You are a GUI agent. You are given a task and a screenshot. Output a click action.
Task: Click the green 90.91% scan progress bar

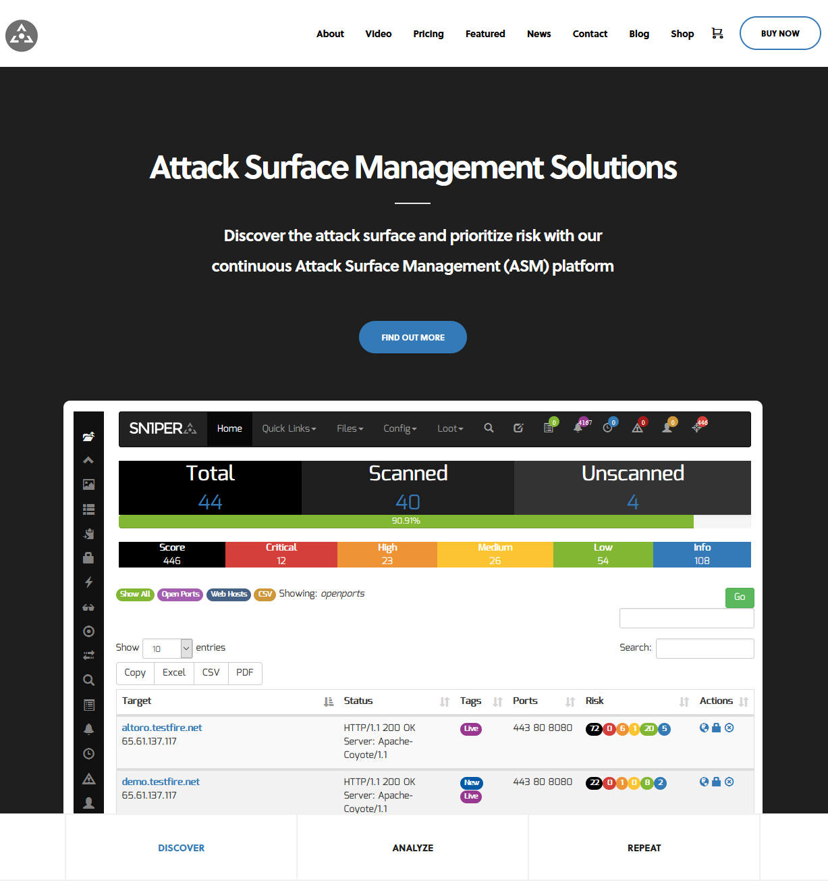[x=406, y=521]
